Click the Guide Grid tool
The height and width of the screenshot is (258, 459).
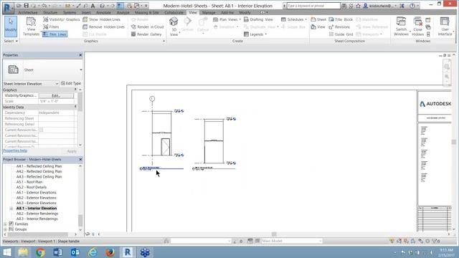tap(341, 34)
